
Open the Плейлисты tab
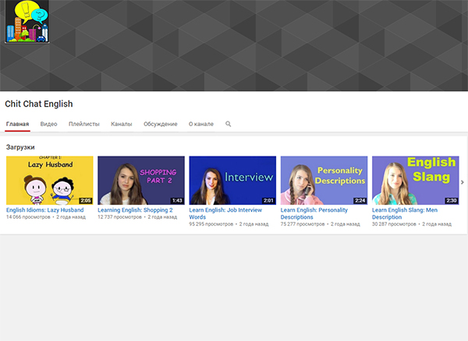(84, 124)
